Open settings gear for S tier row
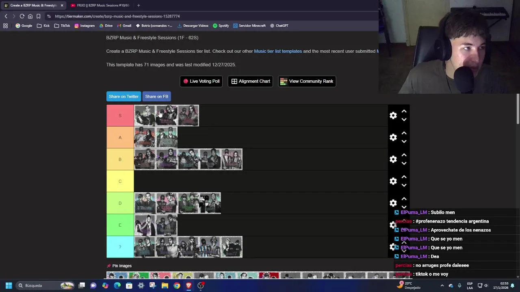520x292 pixels. (x=393, y=116)
